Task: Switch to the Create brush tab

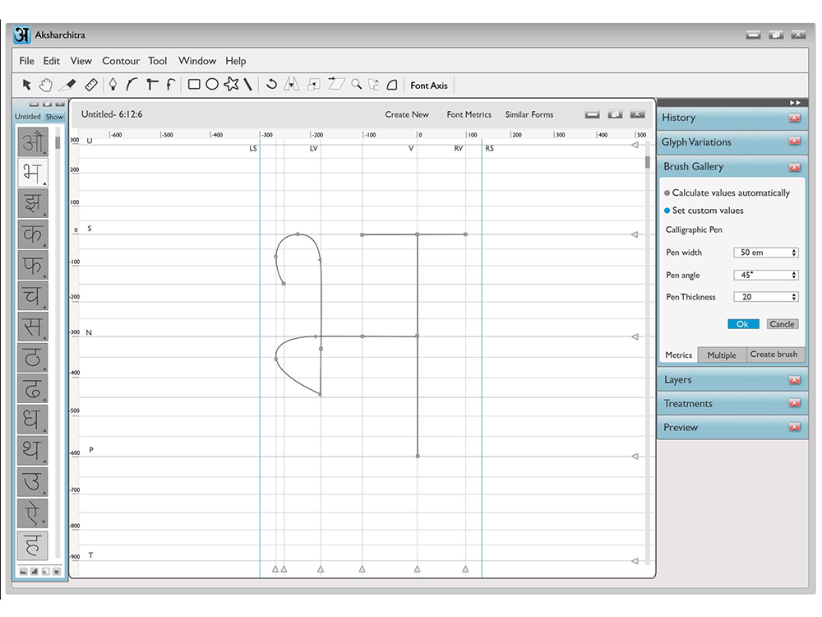Action: (x=774, y=355)
